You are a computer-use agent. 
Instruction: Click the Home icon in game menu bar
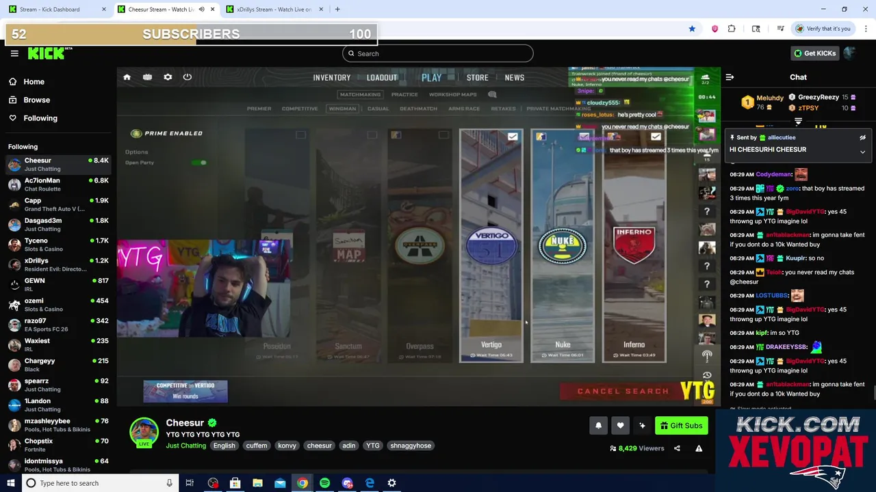(x=127, y=77)
